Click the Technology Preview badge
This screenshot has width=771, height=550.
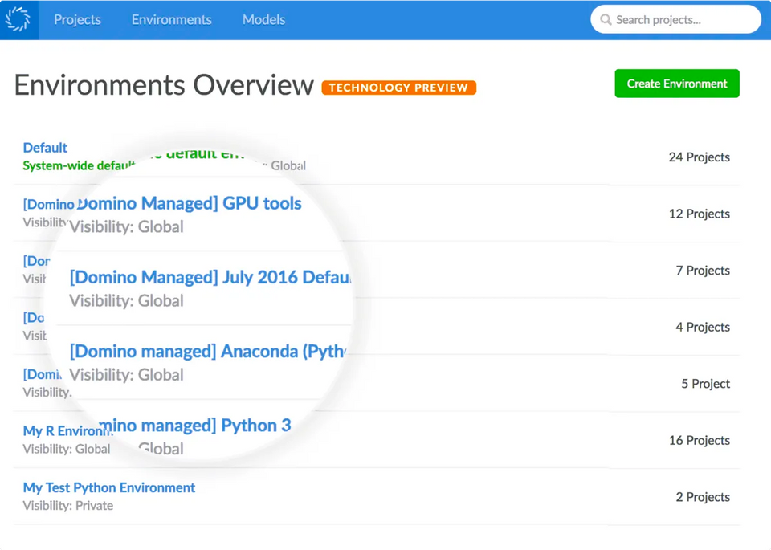(398, 88)
